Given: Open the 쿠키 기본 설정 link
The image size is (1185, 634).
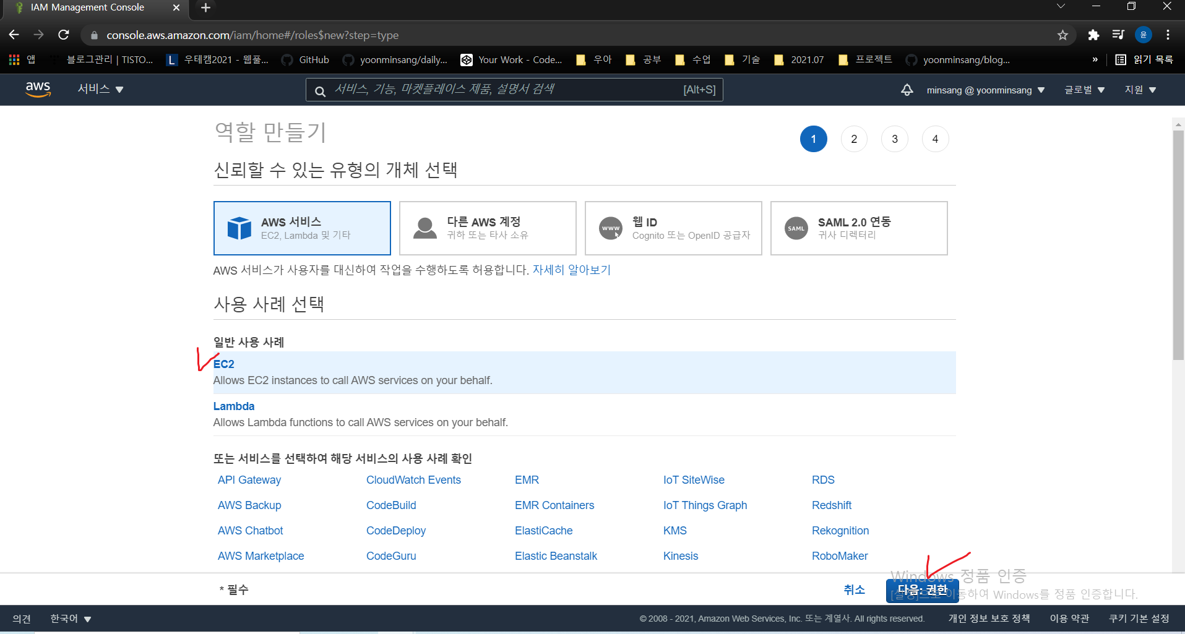Looking at the screenshot, I should coord(1139,619).
